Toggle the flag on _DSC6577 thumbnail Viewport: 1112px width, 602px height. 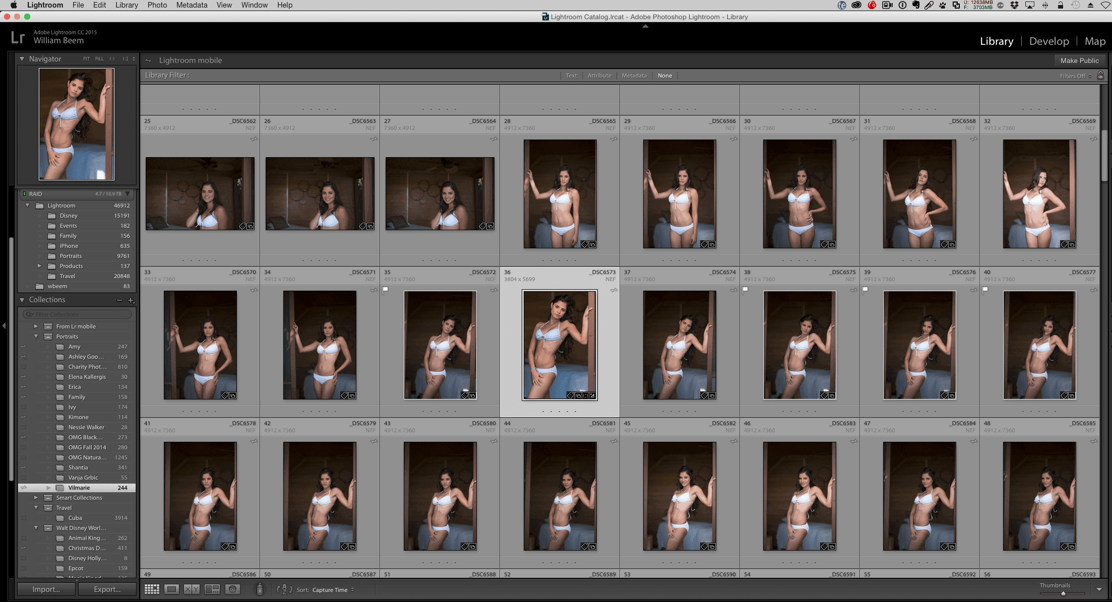point(985,290)
